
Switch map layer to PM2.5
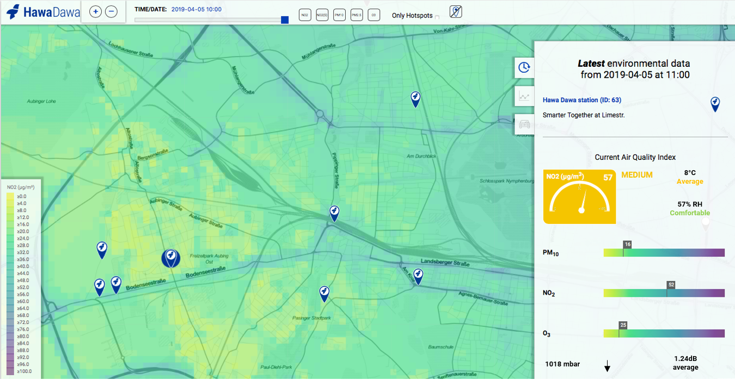coord(357,15)
